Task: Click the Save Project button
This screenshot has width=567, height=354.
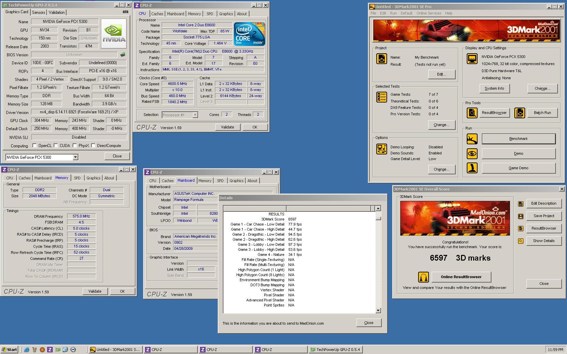Action: [x=544, y=216]
